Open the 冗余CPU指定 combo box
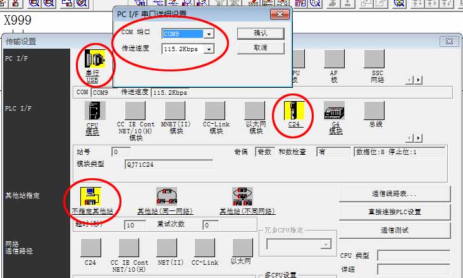463x278 pixels. (x=326, y=244)
